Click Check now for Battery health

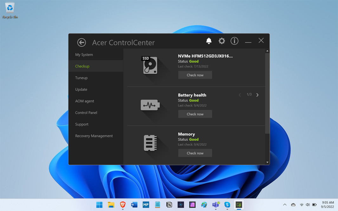(x=195, y=114)
